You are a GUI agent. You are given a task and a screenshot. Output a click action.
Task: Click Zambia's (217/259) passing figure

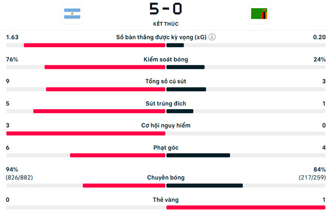point(312,177)
